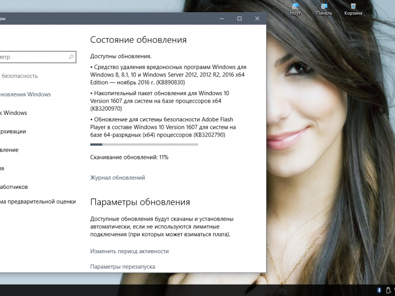Click the 'безопасность' sidebar header text
Screen dimensions: 395x296
[20, 76]
